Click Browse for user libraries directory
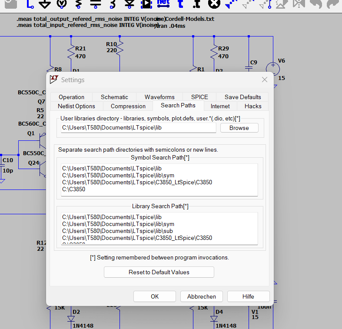Screen dimensions: 342x329 click(239, 128)
